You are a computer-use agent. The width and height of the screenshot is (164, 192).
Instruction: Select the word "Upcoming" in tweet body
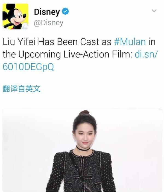click(40, 55)
